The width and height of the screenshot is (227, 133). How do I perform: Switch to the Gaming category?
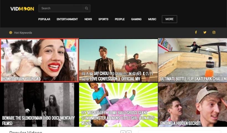pos(136,19)
